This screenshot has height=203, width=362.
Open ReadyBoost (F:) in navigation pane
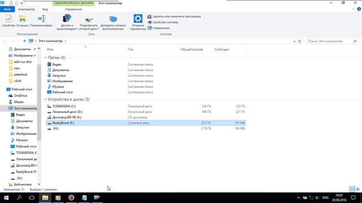tap(26, 171)
